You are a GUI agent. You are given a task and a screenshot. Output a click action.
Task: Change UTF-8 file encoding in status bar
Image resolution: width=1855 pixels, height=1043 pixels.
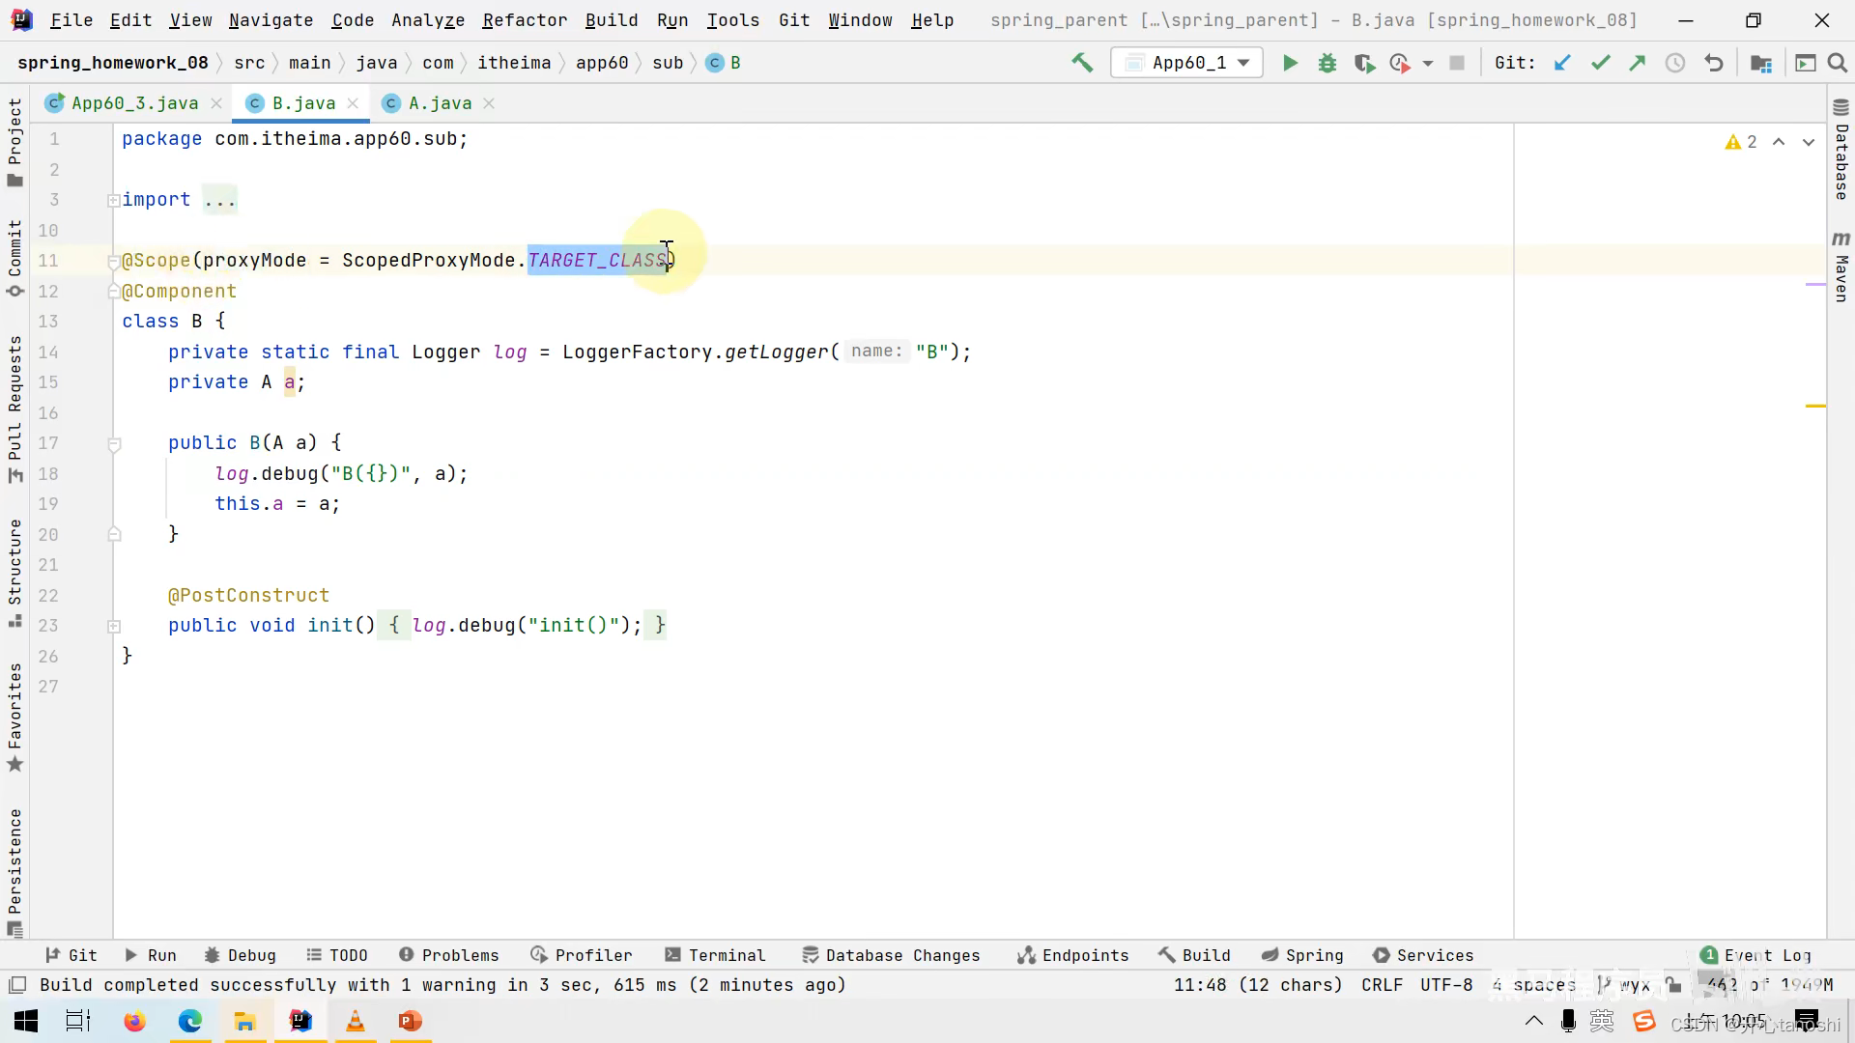tap(1446, 985)
